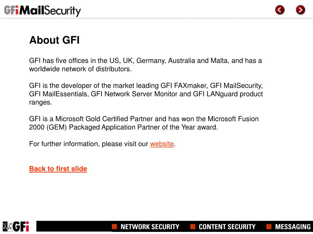Select Content Security in the footer bar
Image resolution: width=313 pixels, height=234 pixels.
[x=227, y=227]
